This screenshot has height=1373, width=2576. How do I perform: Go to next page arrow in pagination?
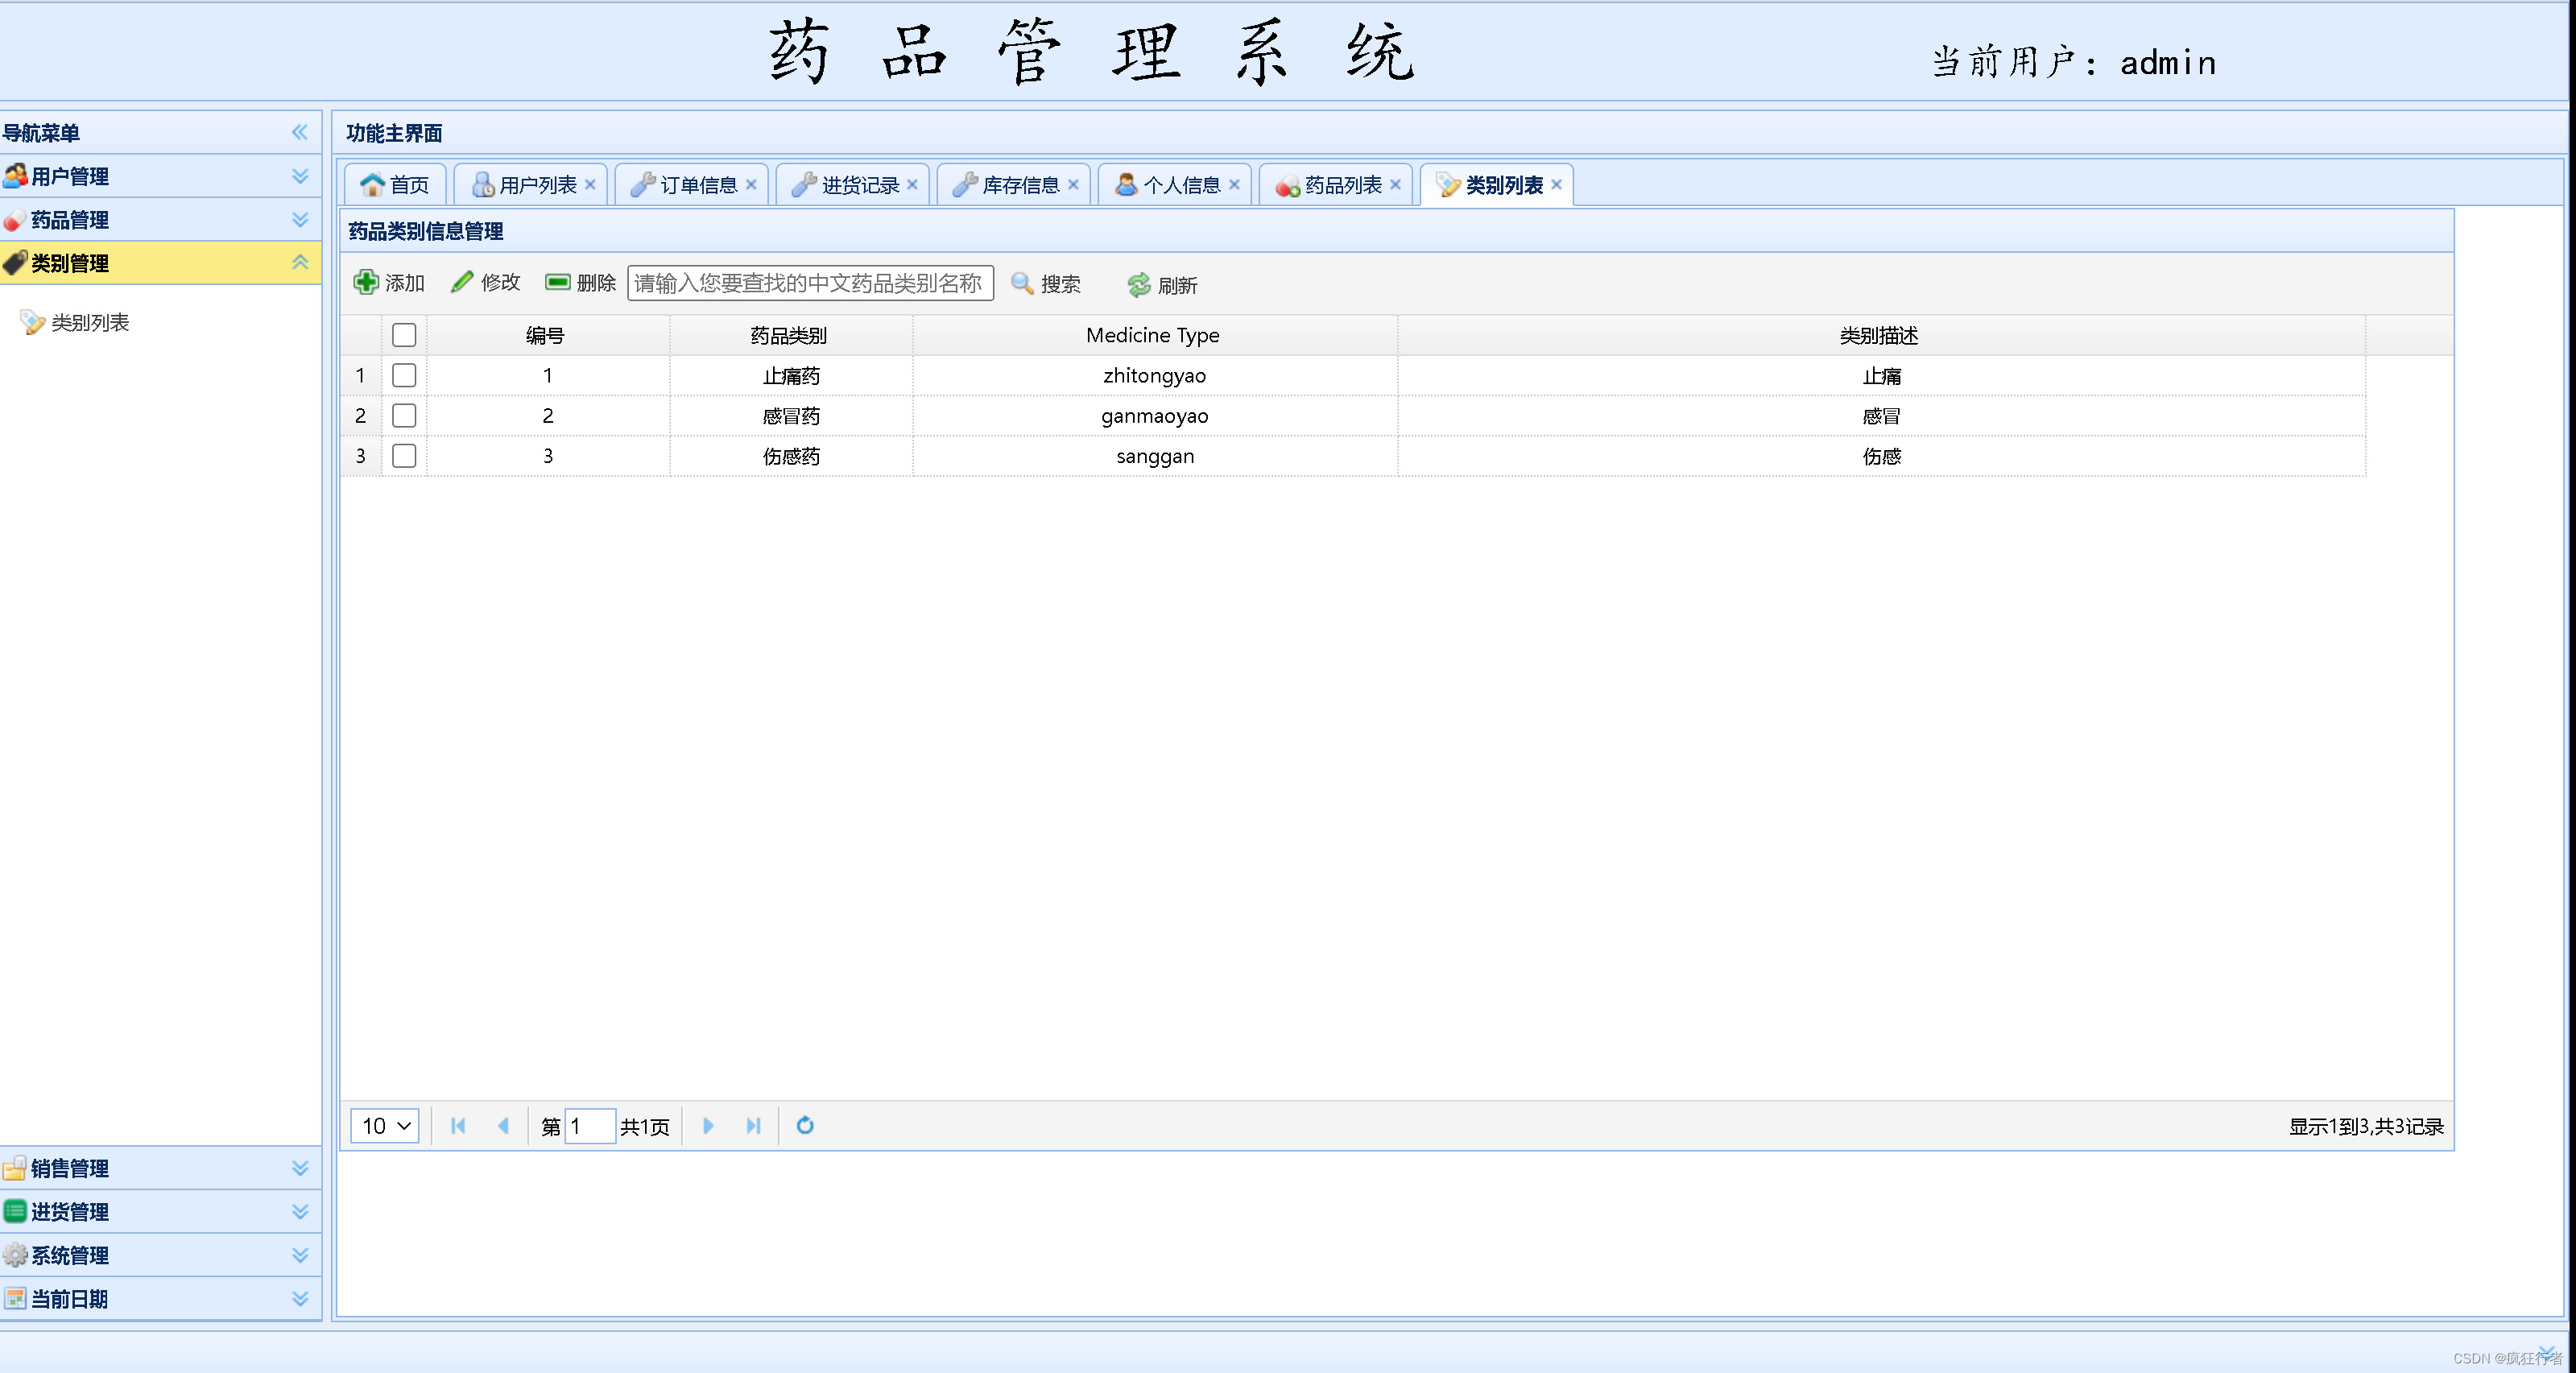coord(708,1126)
